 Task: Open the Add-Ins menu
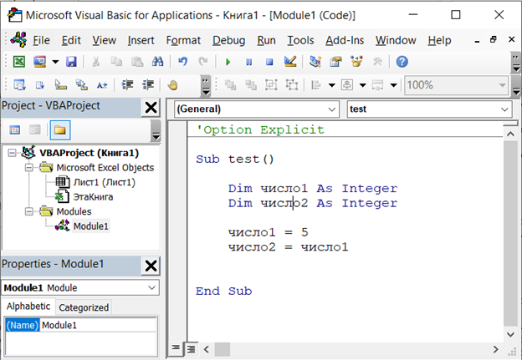click(x=345, y=40)
